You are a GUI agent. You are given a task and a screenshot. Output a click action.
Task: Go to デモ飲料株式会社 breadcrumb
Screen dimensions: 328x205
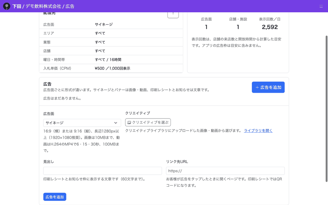pyautogui.click(x=43, y=6)
